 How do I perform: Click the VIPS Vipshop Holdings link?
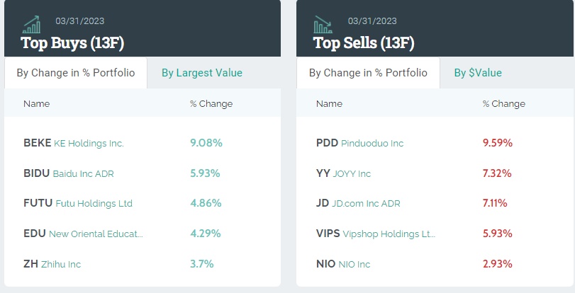[376, 234]
